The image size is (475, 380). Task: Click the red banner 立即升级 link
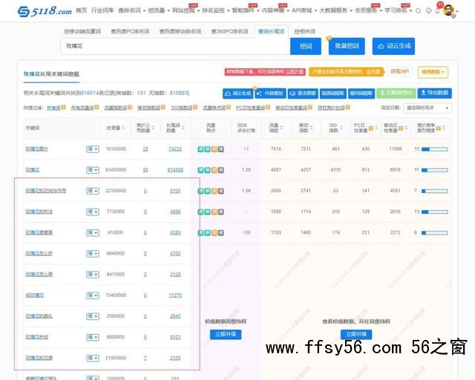coord(295,71)
